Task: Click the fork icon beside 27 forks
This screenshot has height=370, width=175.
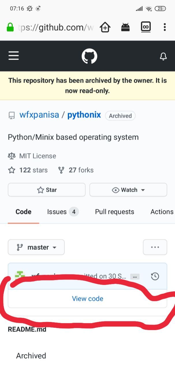Action: (61, 170)
